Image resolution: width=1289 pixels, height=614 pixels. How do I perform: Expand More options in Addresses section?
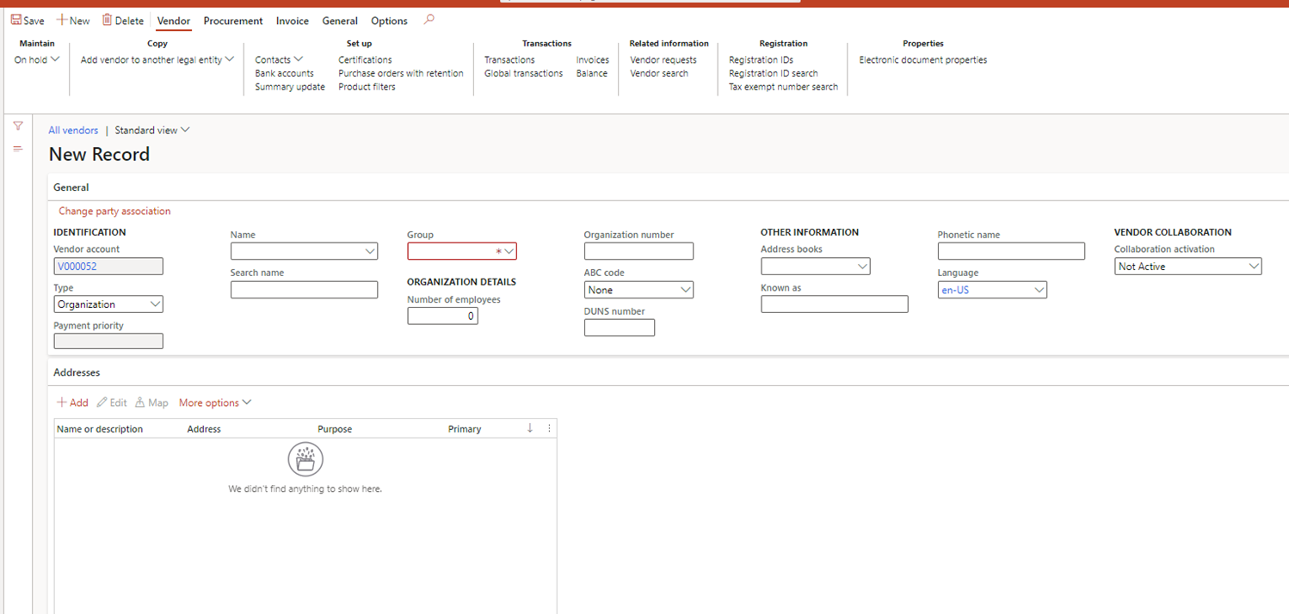point(215,402)
